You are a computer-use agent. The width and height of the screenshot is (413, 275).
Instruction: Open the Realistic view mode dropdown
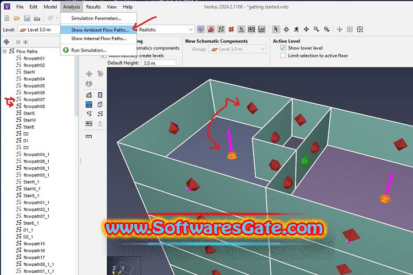point(166,29)
